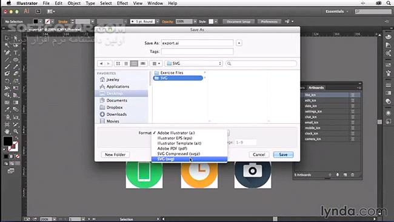
Task: Go back in the file browser
Action: [101, 64]
